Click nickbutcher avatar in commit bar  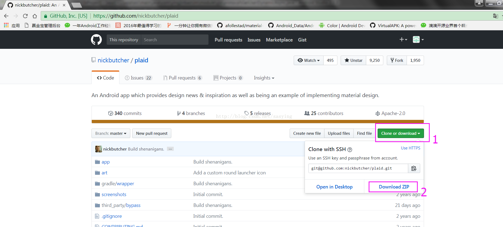[99, 149]
